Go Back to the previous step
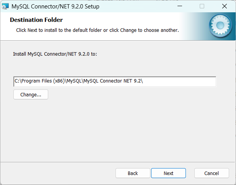 [133, 173]
